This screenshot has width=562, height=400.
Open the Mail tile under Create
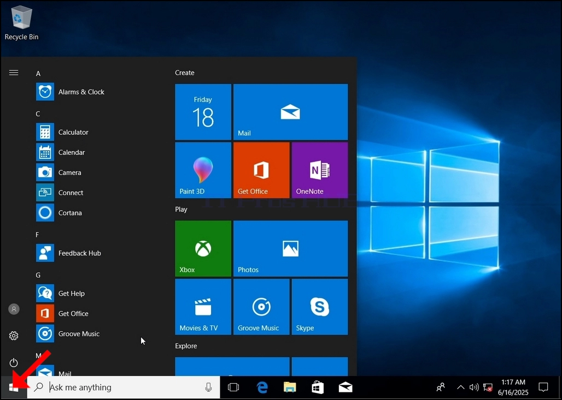[290, 112]
